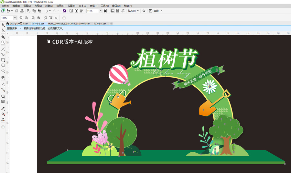Open the property bar zoom level dropdown
291x173 pixels.
click(x=15, y=18)
